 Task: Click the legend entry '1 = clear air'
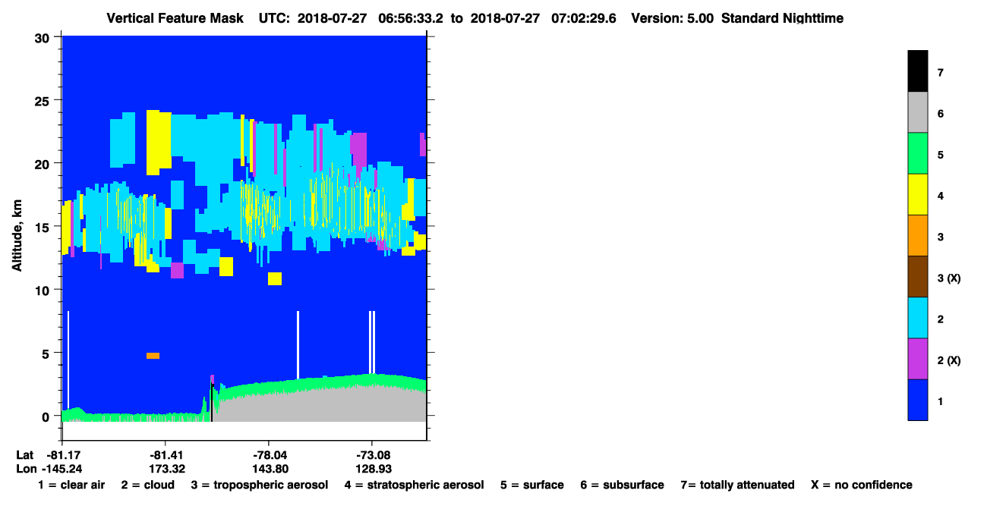71,485
